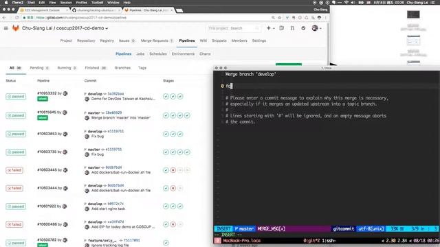This screenshot has width=440, height=247.
Task: Click failed stage icon of pipeline #10600486
Action: click(173, 224)
